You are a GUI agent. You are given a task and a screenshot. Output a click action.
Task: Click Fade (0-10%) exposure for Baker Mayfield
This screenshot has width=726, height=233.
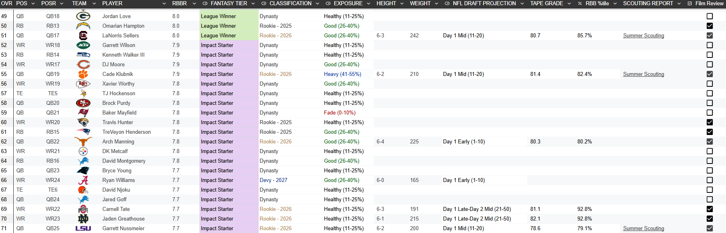tap(340, 112)
